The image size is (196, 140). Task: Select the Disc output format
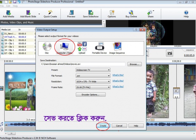point(47,48)
